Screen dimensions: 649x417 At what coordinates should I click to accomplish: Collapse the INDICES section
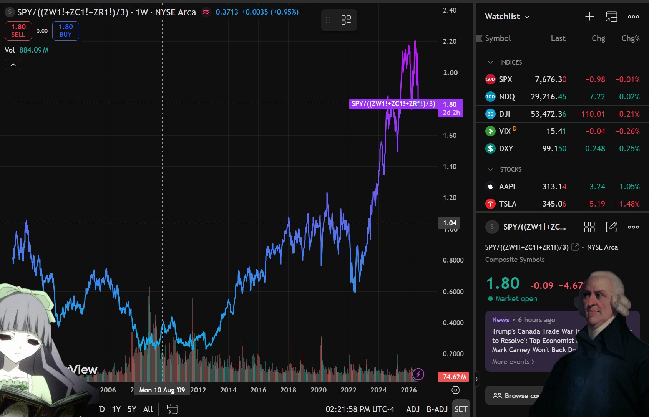[490, 62]
